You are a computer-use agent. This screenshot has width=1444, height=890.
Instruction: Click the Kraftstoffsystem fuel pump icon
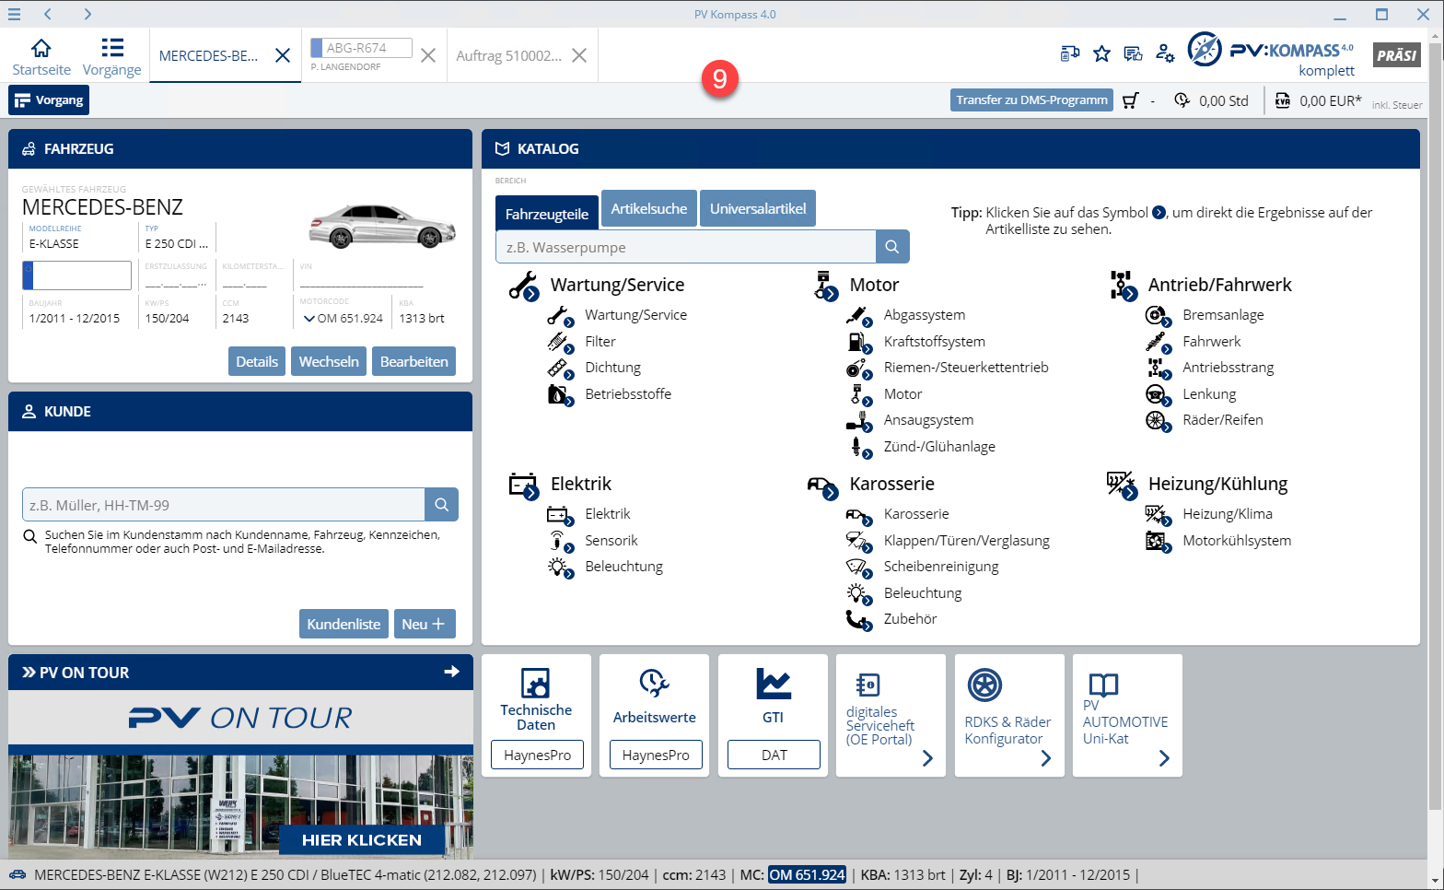(858, 342)
